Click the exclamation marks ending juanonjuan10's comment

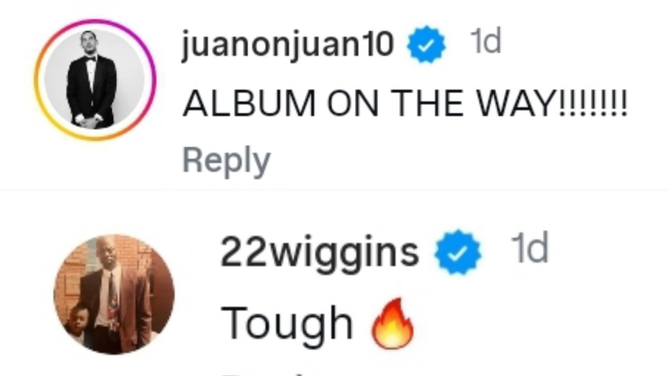click(x=593, y=103)
